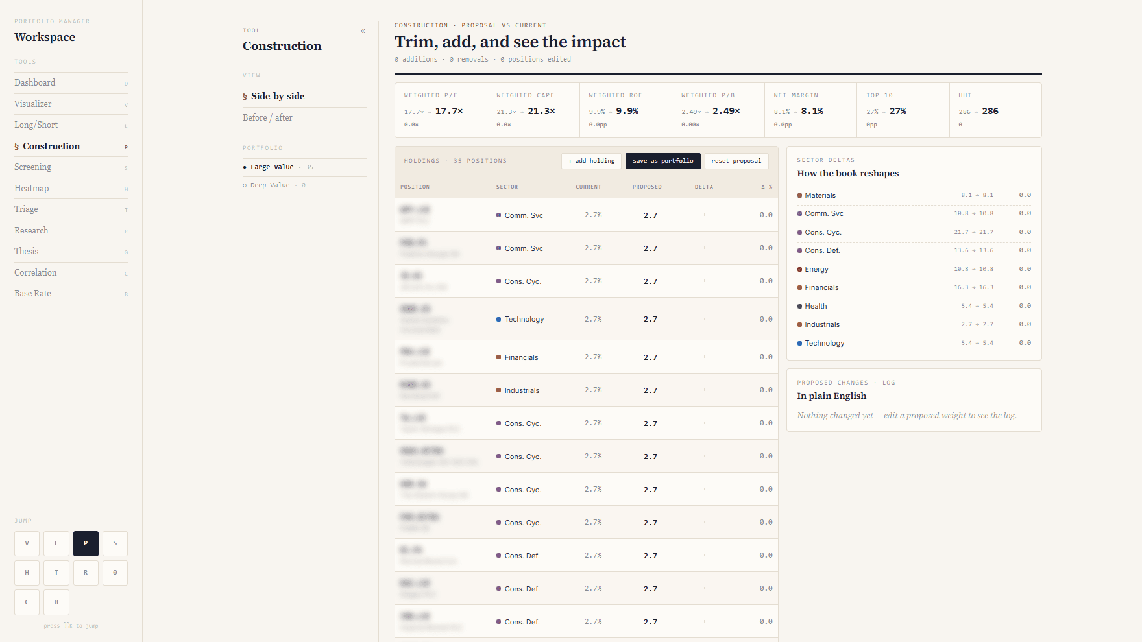Click the highlighted P jump tile
The width and height of the screenshot is (1142, 642).
pyautogui.click(x=86, y=543)
